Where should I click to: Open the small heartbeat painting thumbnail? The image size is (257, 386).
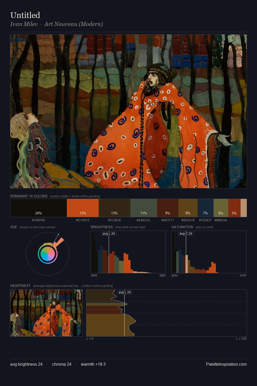pyautogui.click(x=46, y=313)
